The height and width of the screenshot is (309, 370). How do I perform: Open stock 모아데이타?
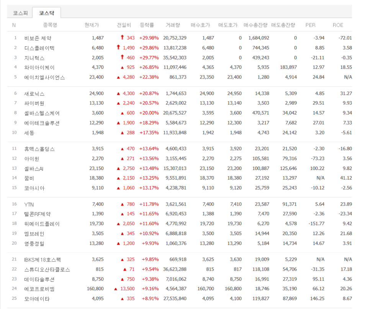37,299
